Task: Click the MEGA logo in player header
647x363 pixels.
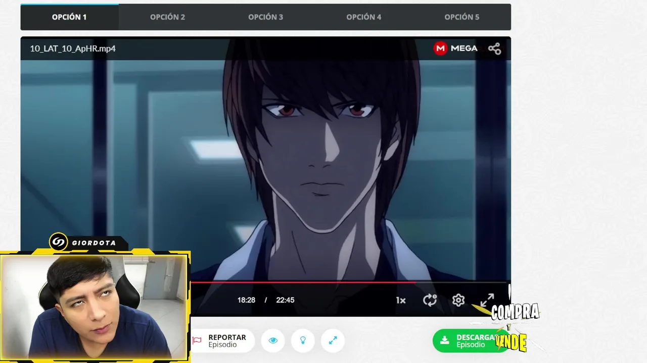Action: pyautogui.click(x=455, y=48)
